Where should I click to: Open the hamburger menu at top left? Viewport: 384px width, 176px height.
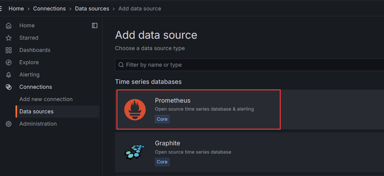(1, 9)
